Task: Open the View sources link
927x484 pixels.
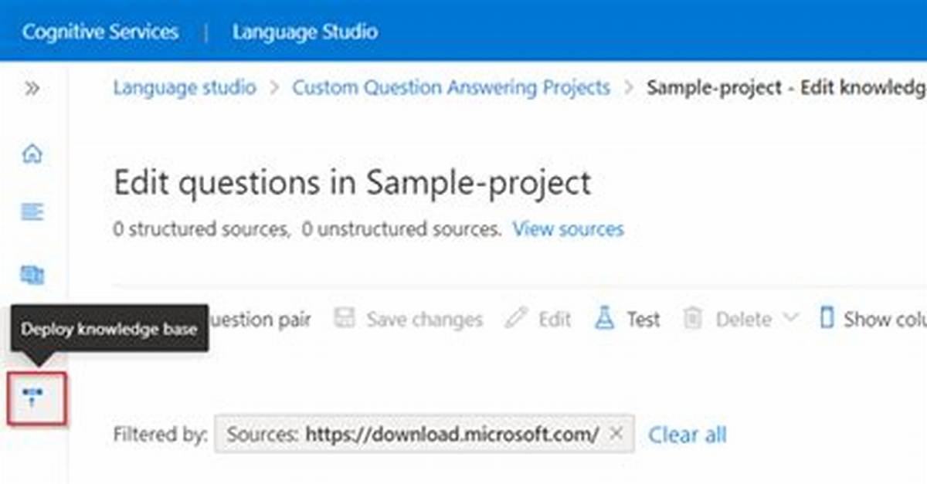Action: [568, 229]
